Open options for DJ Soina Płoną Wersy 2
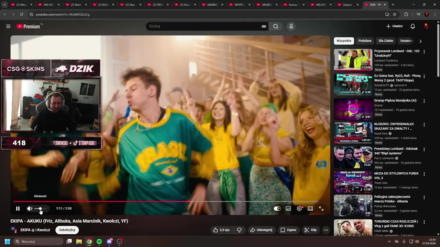This screenshot has height=247, width=440. point(424,77)
